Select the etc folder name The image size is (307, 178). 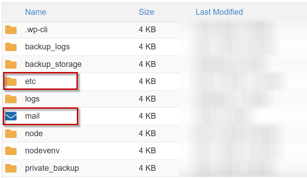point(30,82)
